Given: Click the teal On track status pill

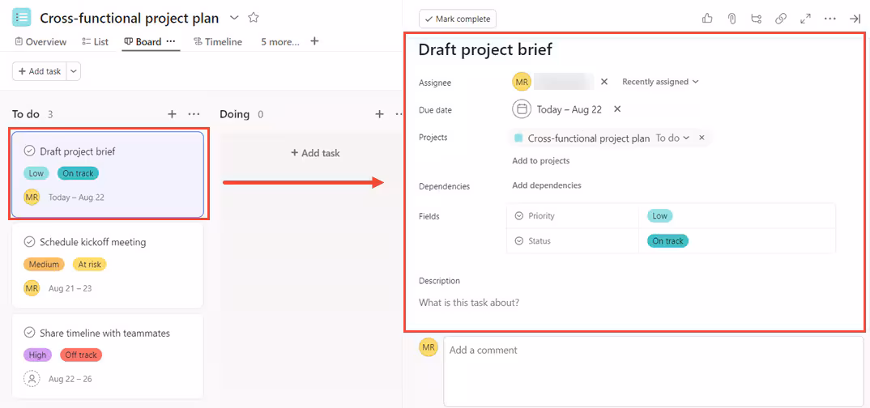Looking at the screenshot, I should pyautogui.click(x=667, y=240).
